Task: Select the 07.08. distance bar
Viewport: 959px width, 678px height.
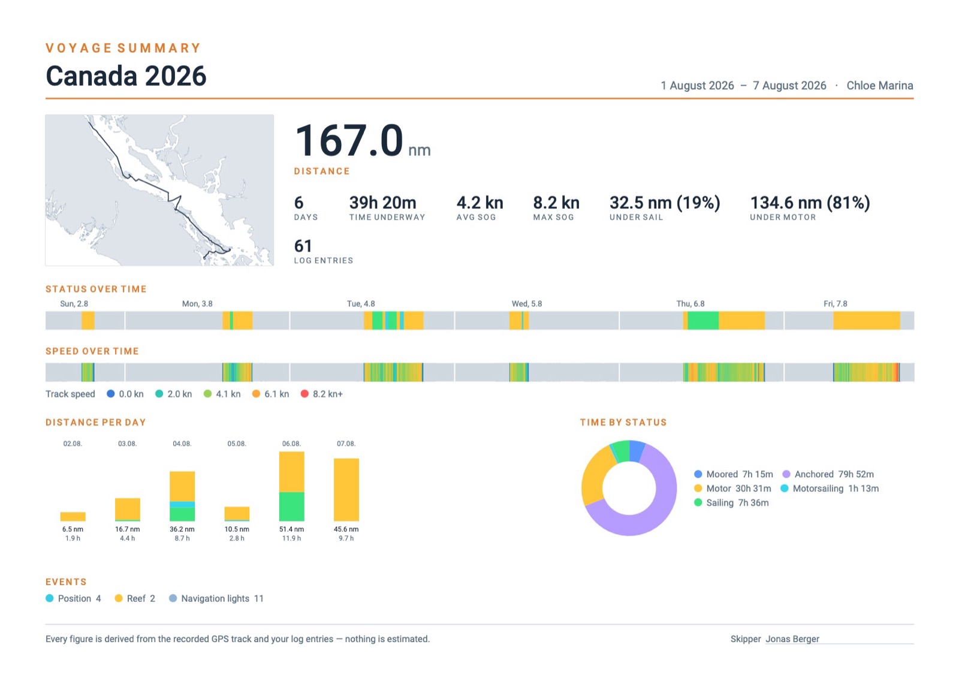Action: [x=346, y=490]
